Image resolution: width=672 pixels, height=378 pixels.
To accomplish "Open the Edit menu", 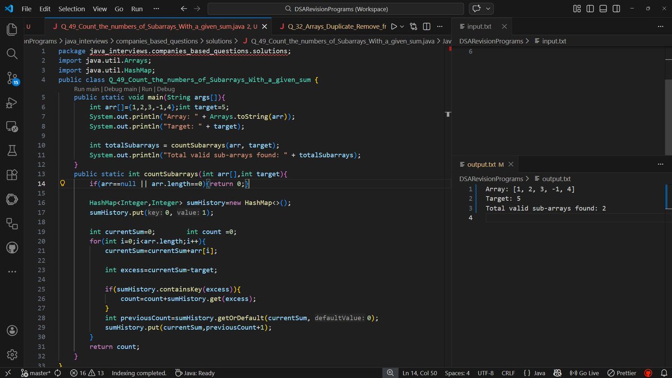I will [45, 9].
